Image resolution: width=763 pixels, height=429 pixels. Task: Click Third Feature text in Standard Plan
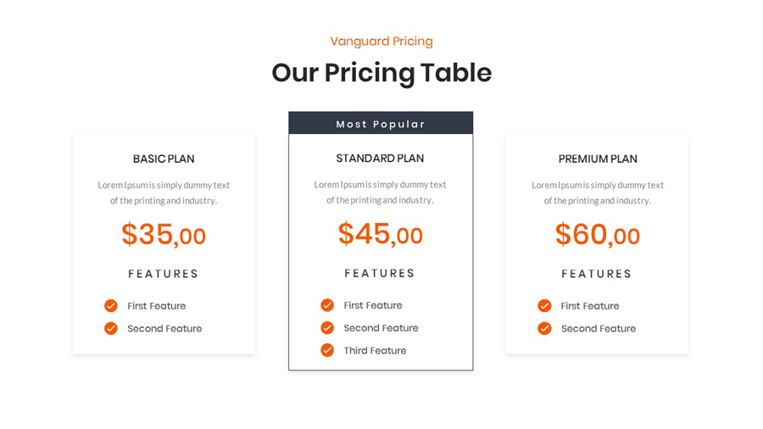[375, 351]
